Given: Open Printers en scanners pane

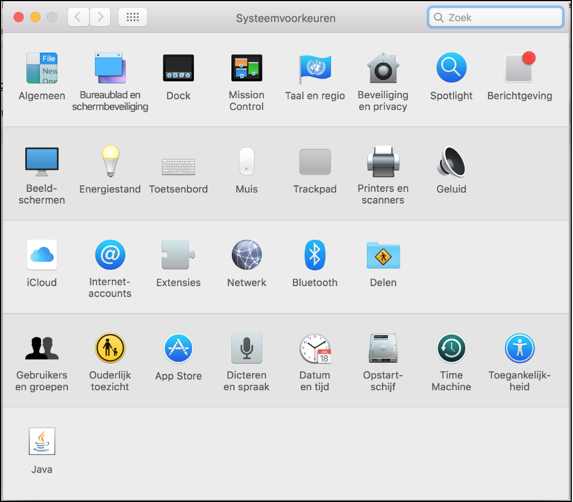Looking at the screenshot, I should click(383, 161).
